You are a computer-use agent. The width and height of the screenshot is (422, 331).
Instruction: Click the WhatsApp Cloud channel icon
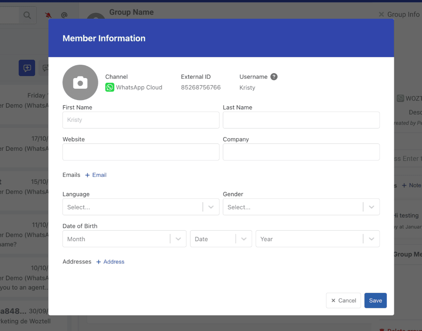click(x=110, y=87)
